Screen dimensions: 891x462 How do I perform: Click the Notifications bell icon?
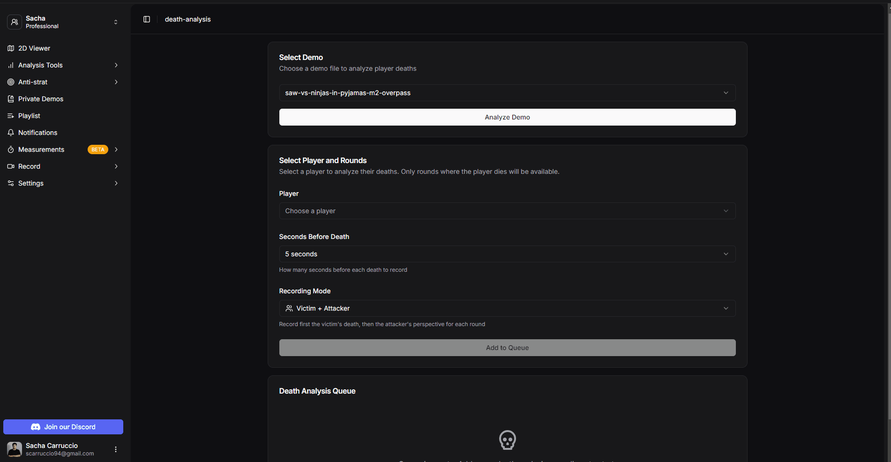click(x=11, y=133)
